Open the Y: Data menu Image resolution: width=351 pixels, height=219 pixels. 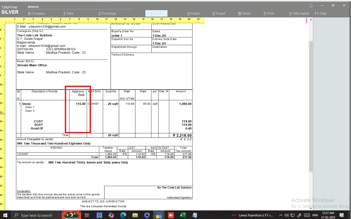click(x=68, y=13)
